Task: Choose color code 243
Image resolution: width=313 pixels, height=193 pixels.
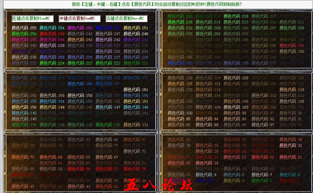Action: [80, 40]
